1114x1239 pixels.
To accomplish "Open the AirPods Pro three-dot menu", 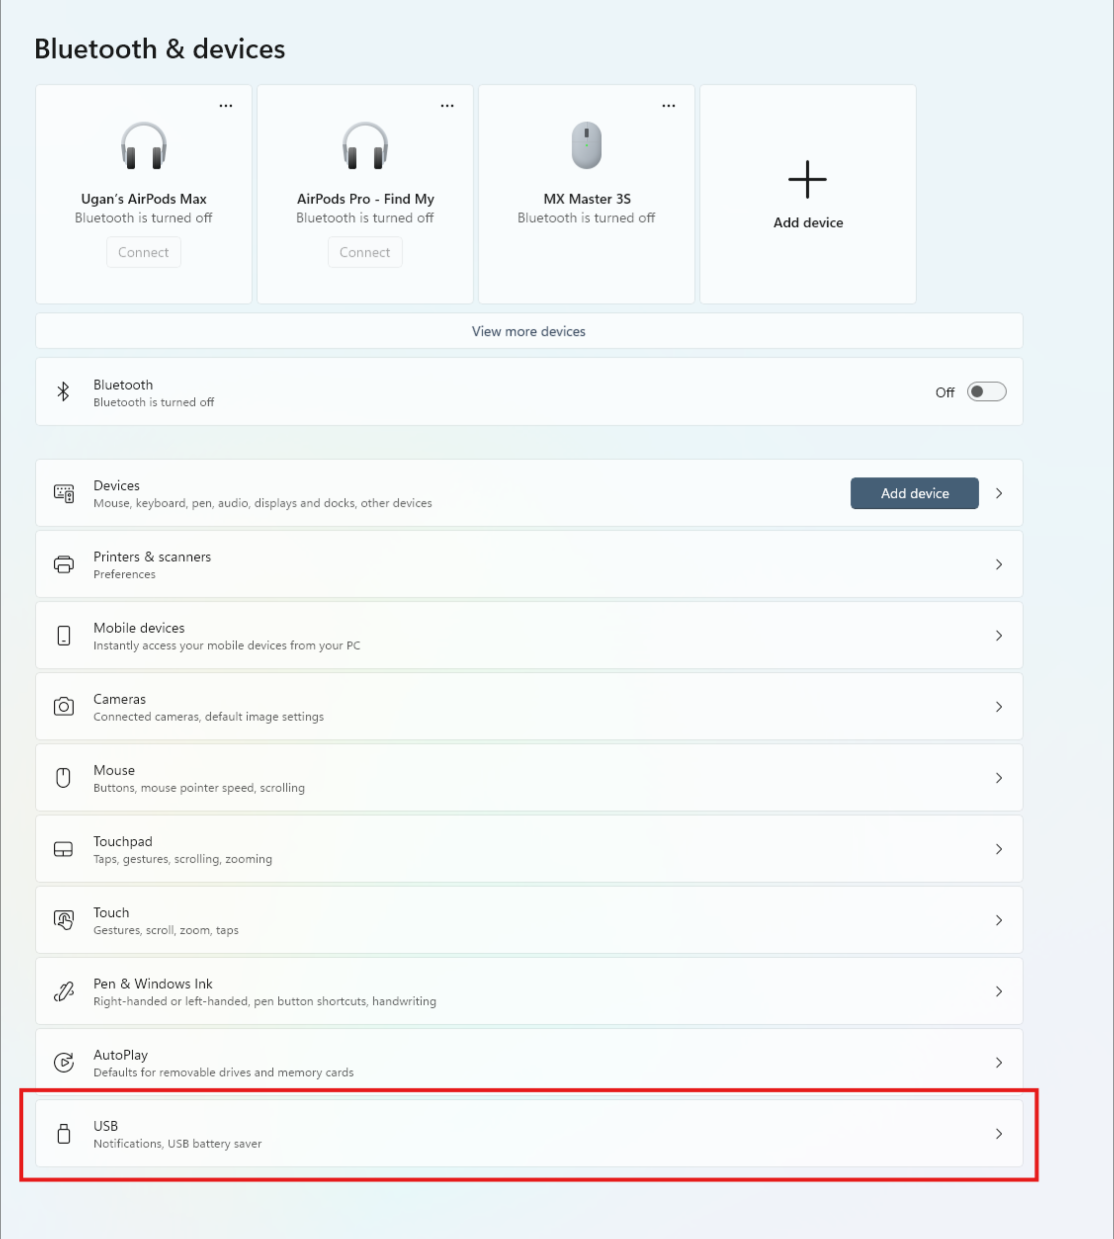I will tap(448, 106).
